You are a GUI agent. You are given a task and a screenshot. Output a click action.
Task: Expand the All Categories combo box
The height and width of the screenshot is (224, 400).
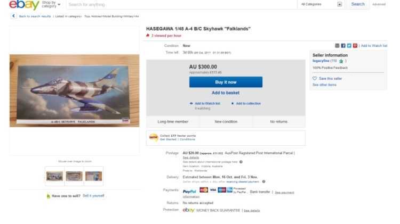point(321,4)
